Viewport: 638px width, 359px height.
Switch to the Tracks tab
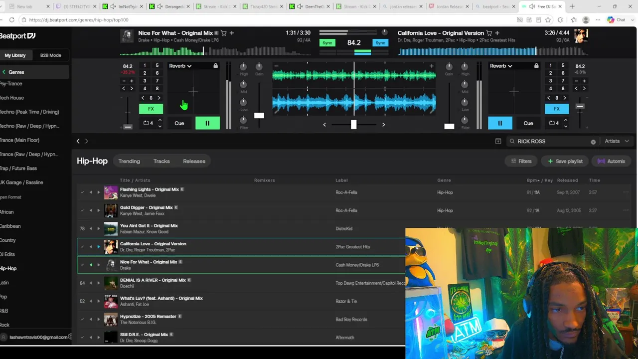[x=161, y=161]
